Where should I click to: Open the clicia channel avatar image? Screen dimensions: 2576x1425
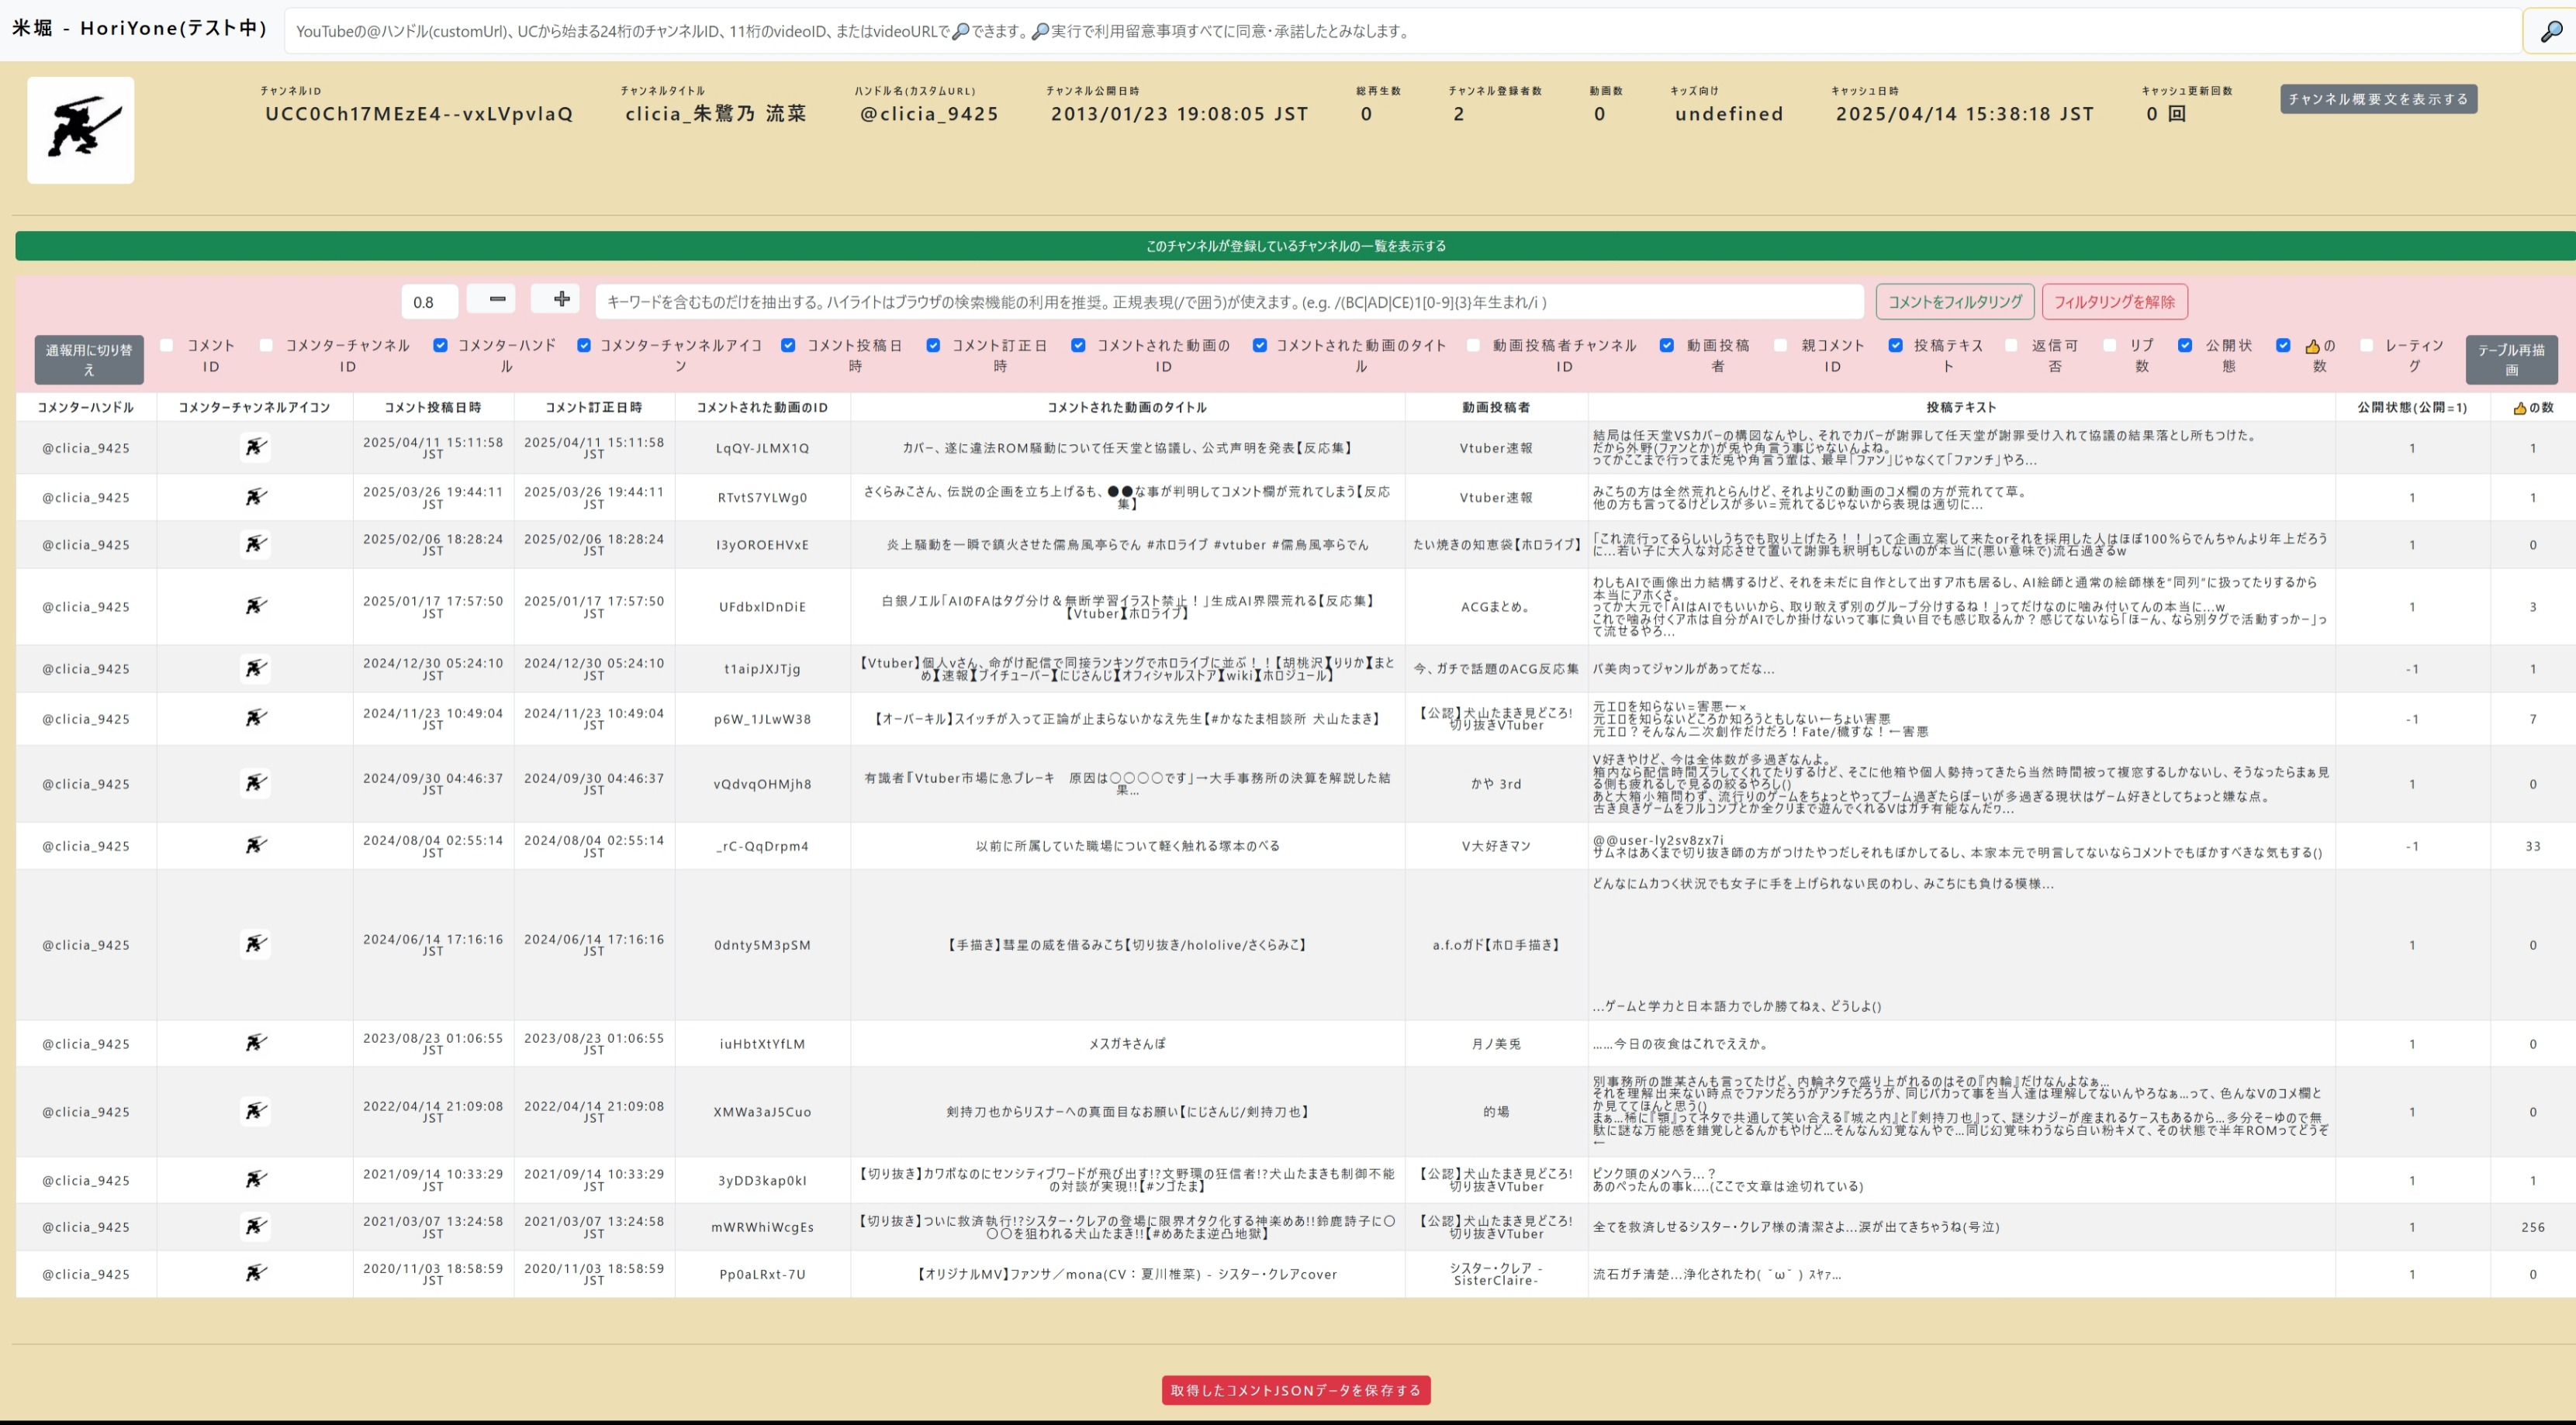[x=81, y=130]
